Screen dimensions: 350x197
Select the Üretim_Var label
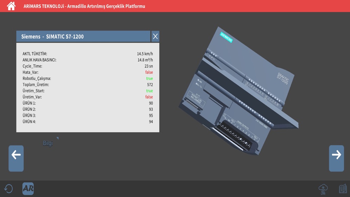click(32, 97)
